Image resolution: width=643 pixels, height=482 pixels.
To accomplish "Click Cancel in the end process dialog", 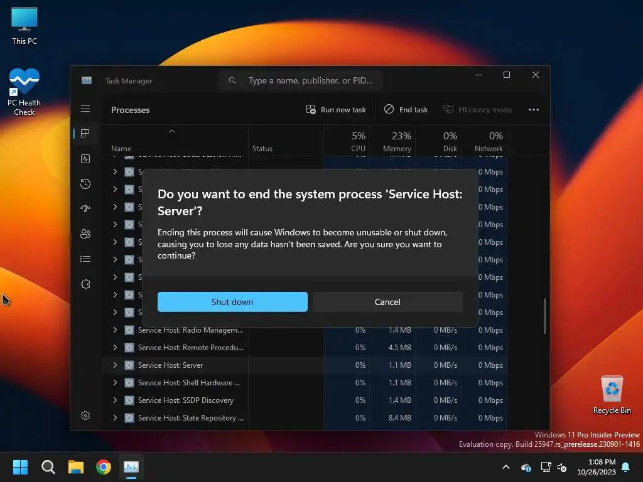I will click(387, 302).
